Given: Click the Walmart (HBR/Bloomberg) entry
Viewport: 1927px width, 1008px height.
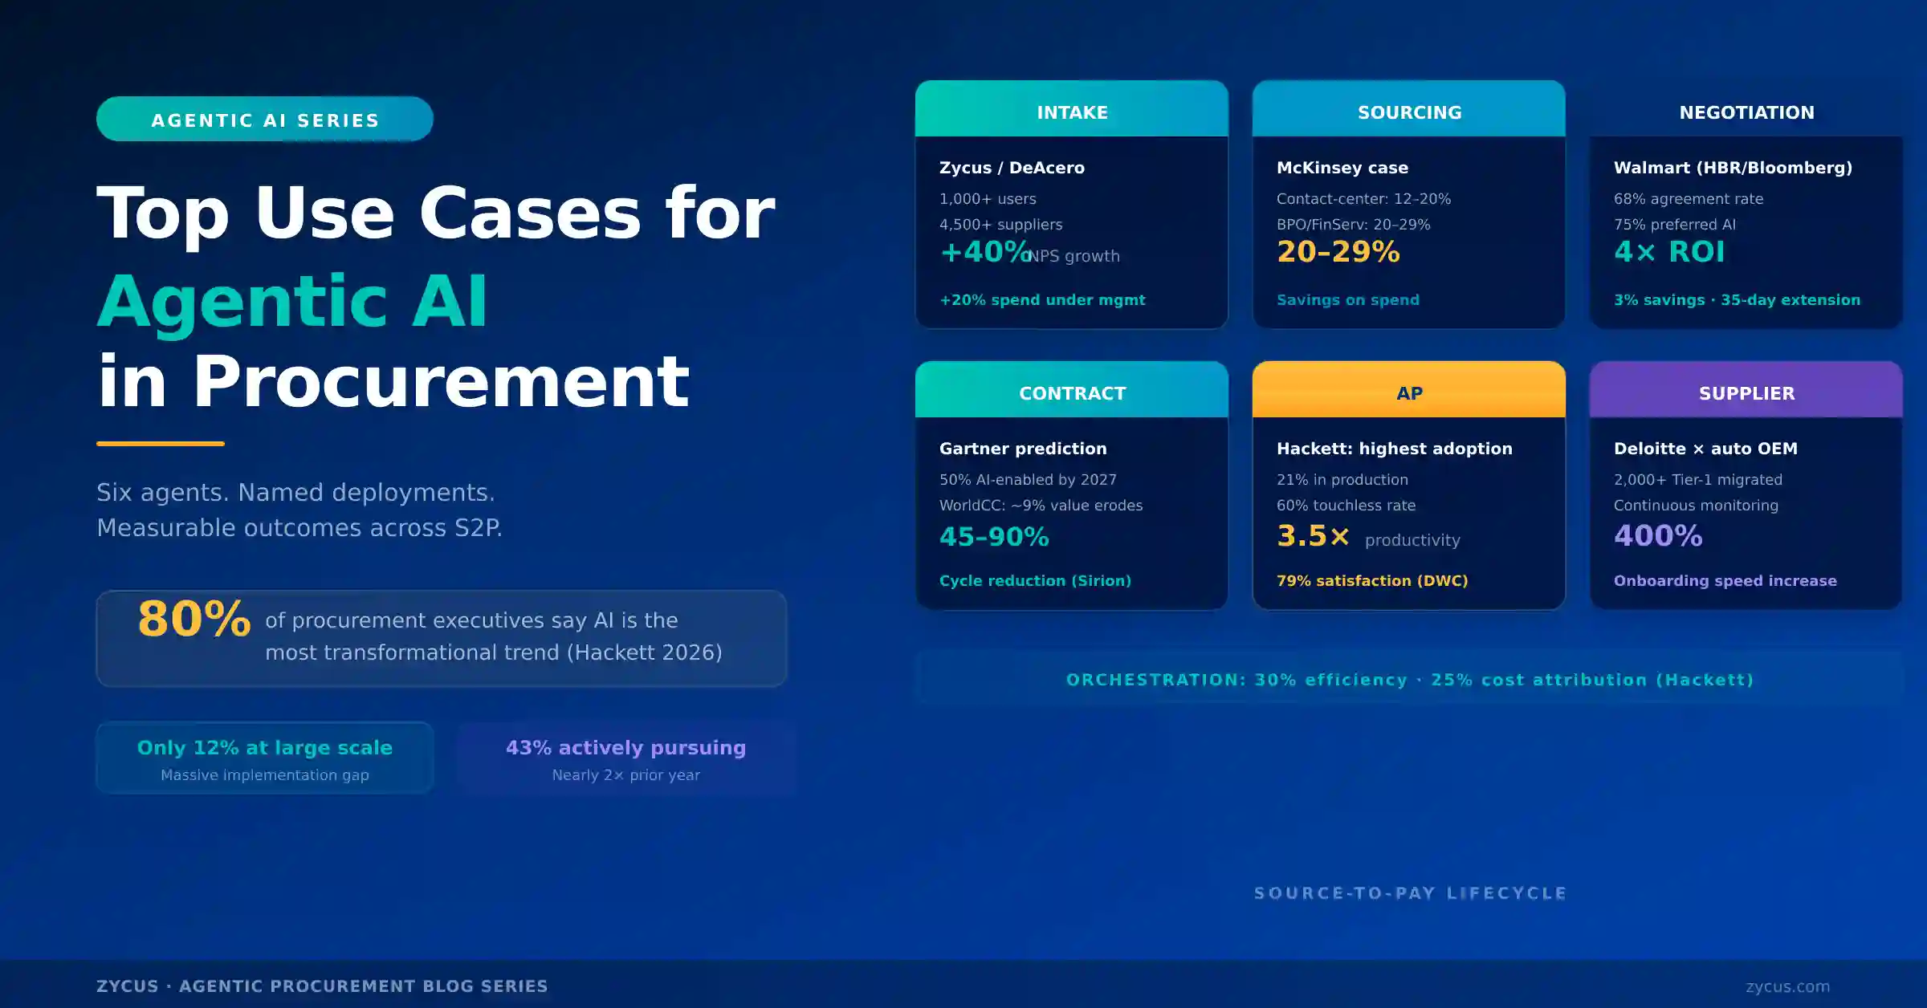Looking at the screenshot, I should point(1734,168).
